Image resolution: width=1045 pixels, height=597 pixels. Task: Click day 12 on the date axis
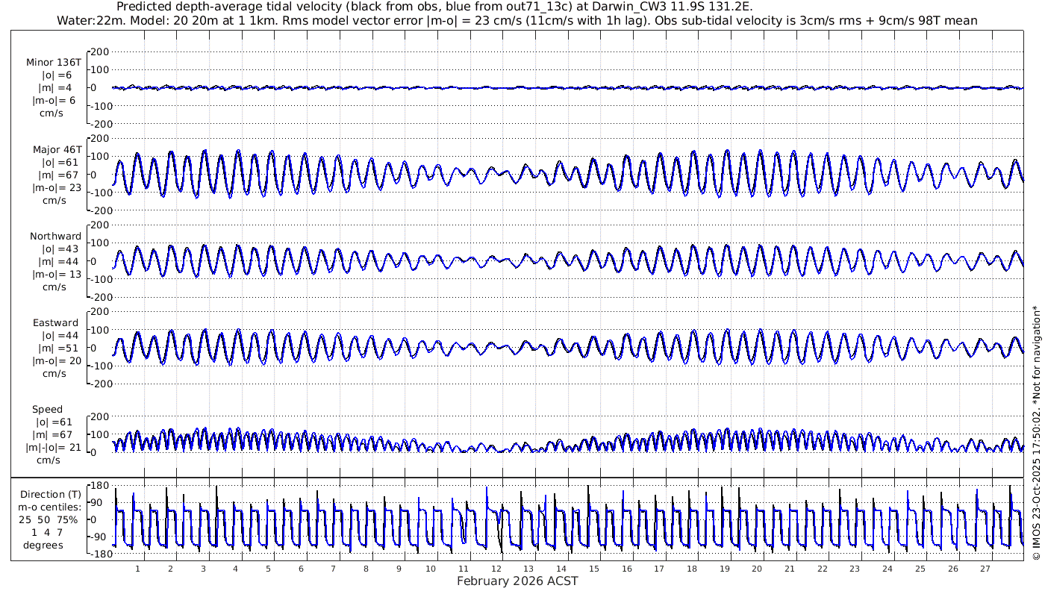pyautogui.click(x=497, y=569)
